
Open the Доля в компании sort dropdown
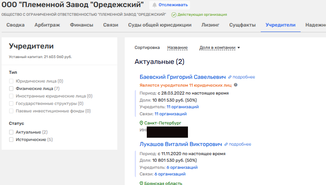220,48
